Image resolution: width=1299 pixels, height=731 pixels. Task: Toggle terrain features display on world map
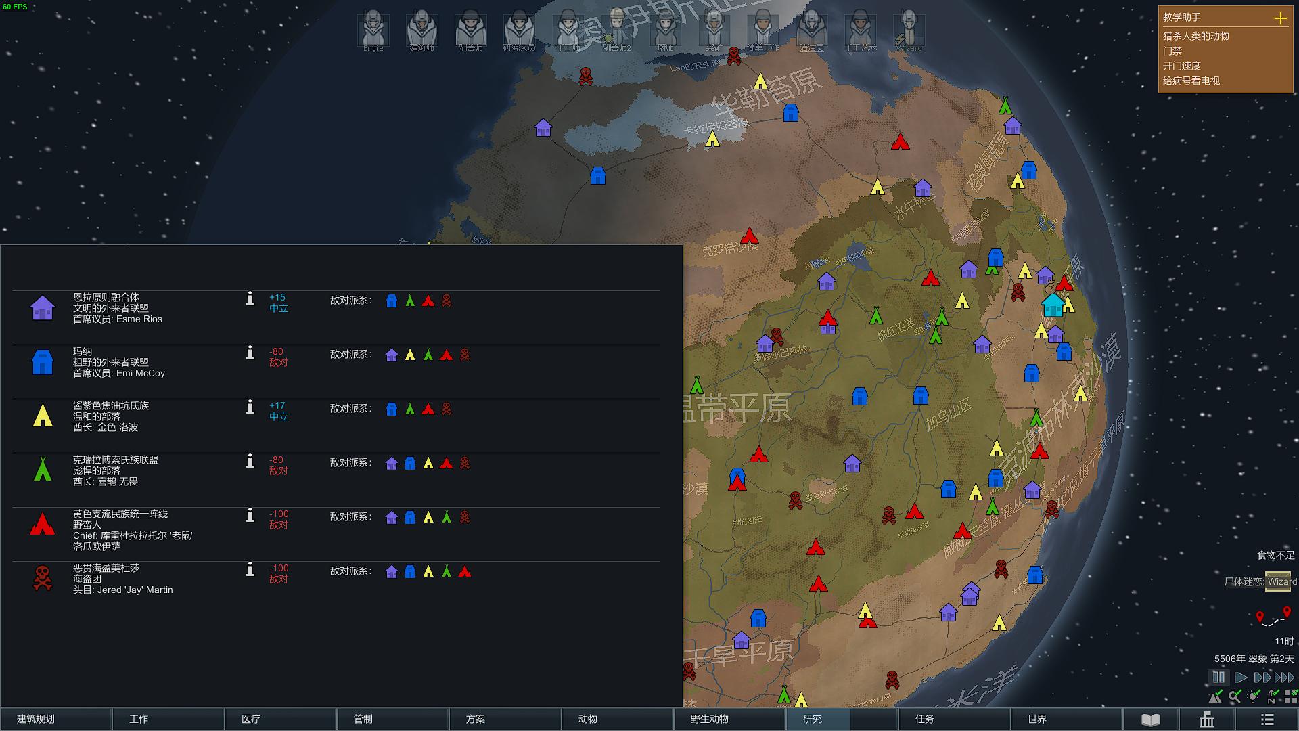coord(1216,697)
